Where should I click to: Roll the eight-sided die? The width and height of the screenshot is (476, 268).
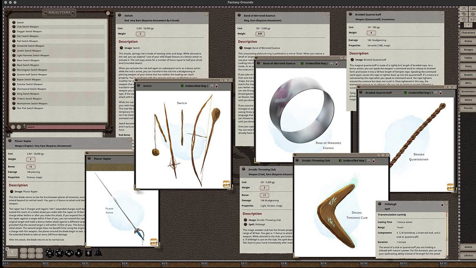pyautogui.click(x=78, y=253)
